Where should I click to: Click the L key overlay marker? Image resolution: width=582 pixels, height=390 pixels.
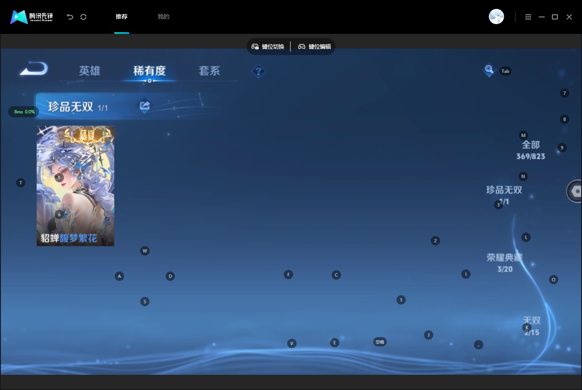coord(526,237)
